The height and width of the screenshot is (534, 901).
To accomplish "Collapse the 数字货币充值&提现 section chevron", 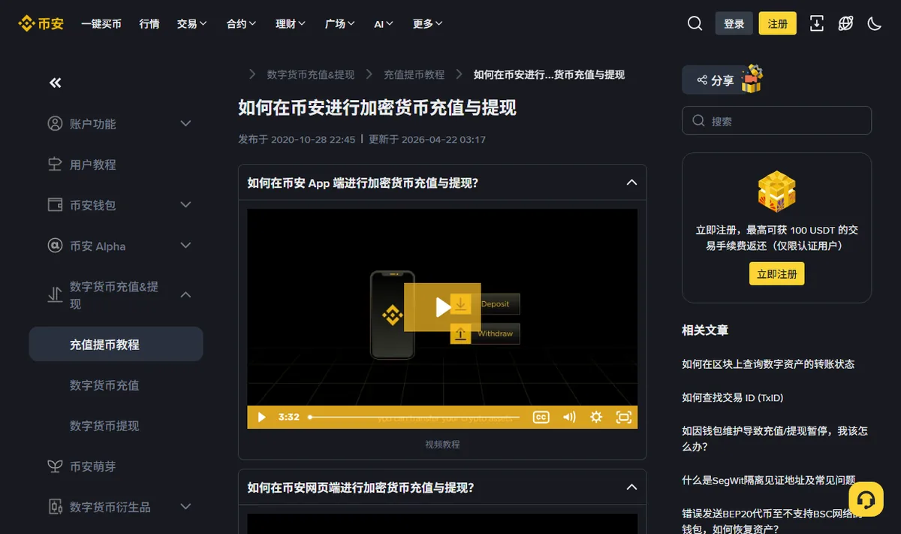I will click(186, 295).
